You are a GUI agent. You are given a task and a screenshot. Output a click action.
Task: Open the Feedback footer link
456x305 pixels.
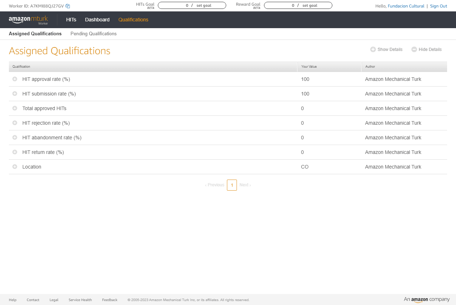coord(110,300)
